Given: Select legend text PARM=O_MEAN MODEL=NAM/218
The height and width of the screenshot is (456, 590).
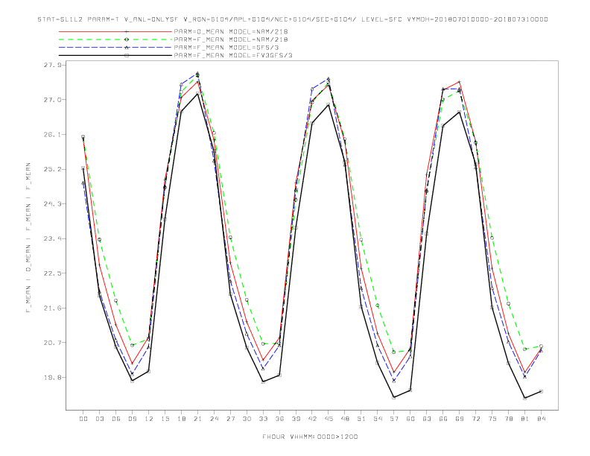Looking at the screenshot, I should tap(231, 31).
